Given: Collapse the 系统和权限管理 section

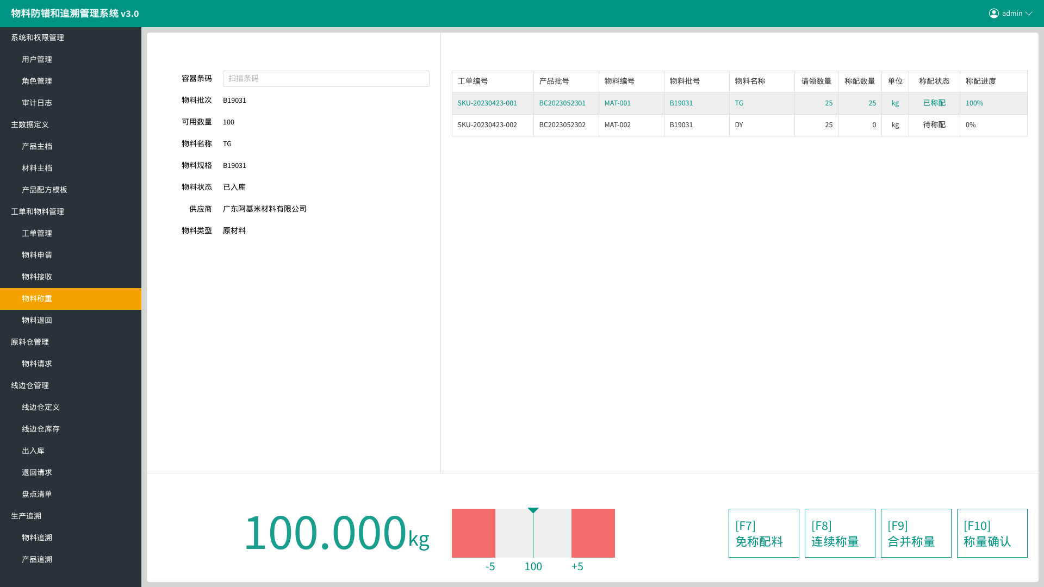Looking at the screenshot, I should click(x=71, y=38).
